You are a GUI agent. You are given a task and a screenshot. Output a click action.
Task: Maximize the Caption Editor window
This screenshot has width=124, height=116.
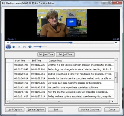click(x=110, y=2)
